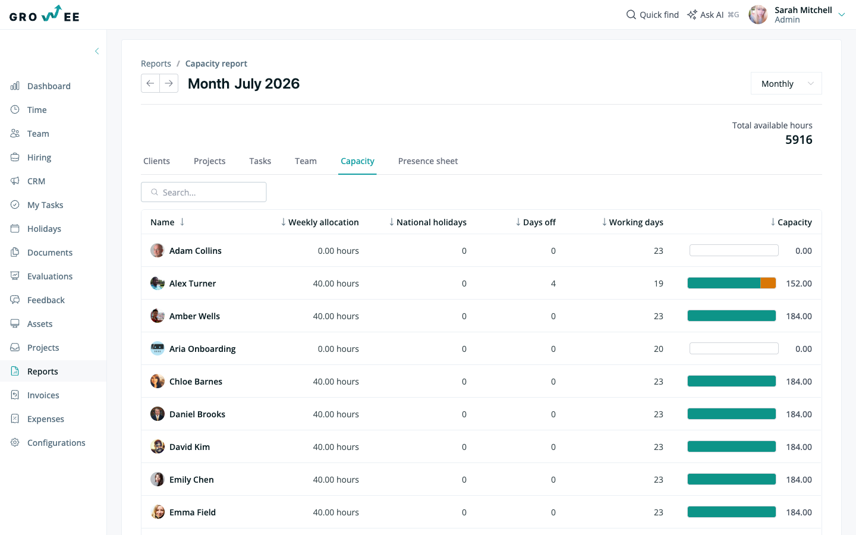
Task: Click the Projects inbox icon in sidebar
Action: pos(15,348)
